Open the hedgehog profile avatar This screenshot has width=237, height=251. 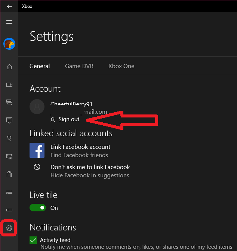pos(9,44)
